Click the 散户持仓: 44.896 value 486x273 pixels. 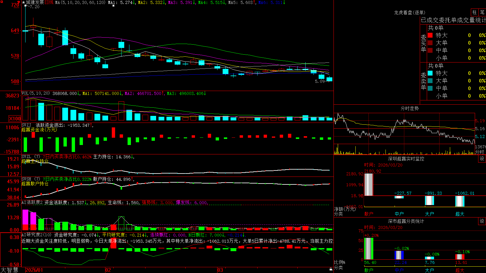click(112, 179)
